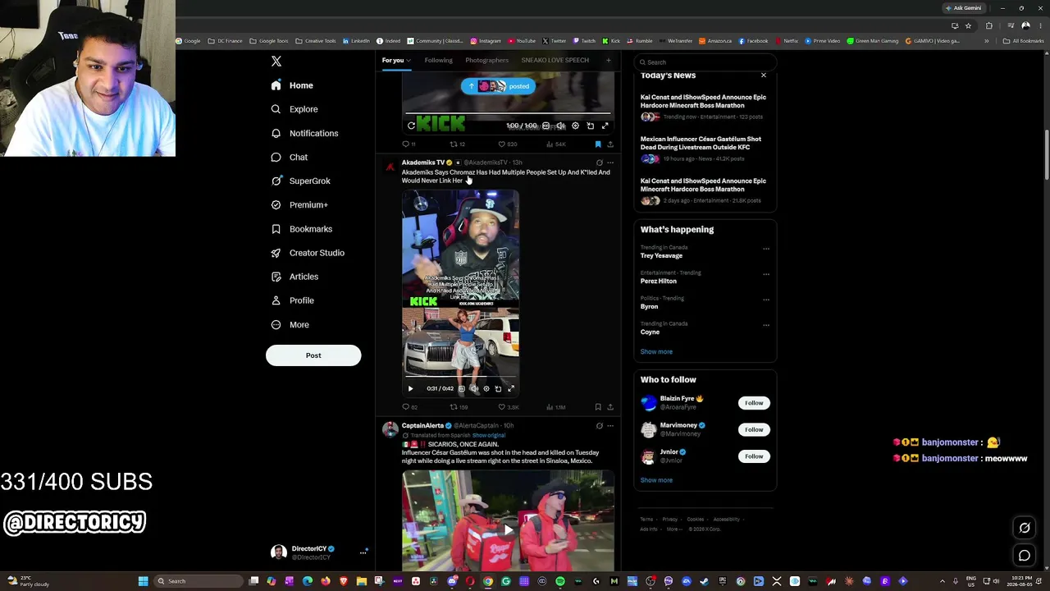Open more options for Perez Hilton trend

pyautogui.click(x=766, y=274)
